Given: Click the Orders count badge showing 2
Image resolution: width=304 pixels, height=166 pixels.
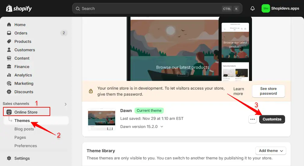Looking at the screenshot, I should [63, 33].
